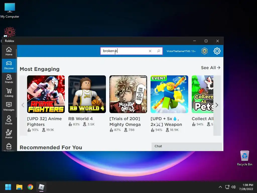
Task: Open the VictorTheGamerYT45 account link
Action: pos(181,51)
